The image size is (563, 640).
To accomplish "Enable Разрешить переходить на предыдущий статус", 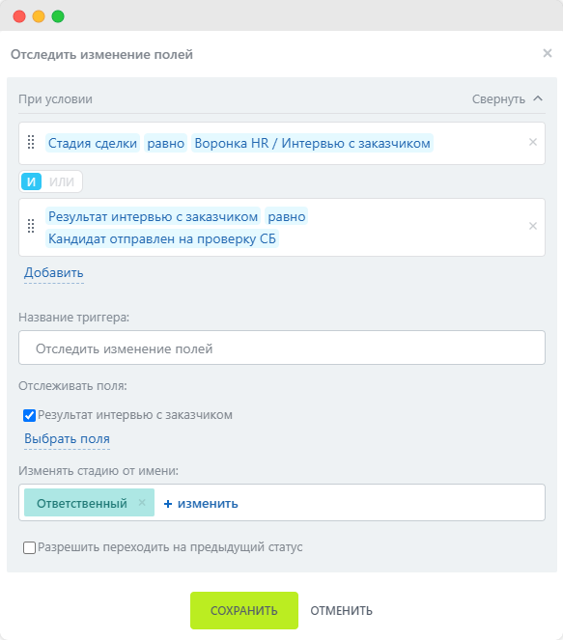I will pyautogui.click(x=29, y=547).
